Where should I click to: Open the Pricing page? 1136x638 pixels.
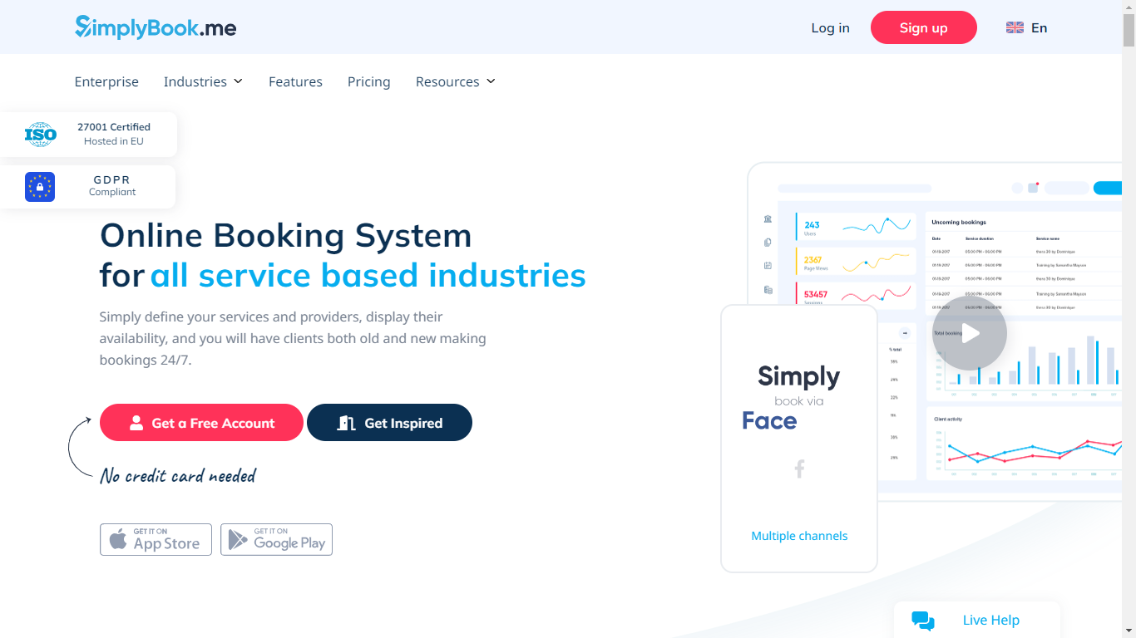[x=368, y=81]
